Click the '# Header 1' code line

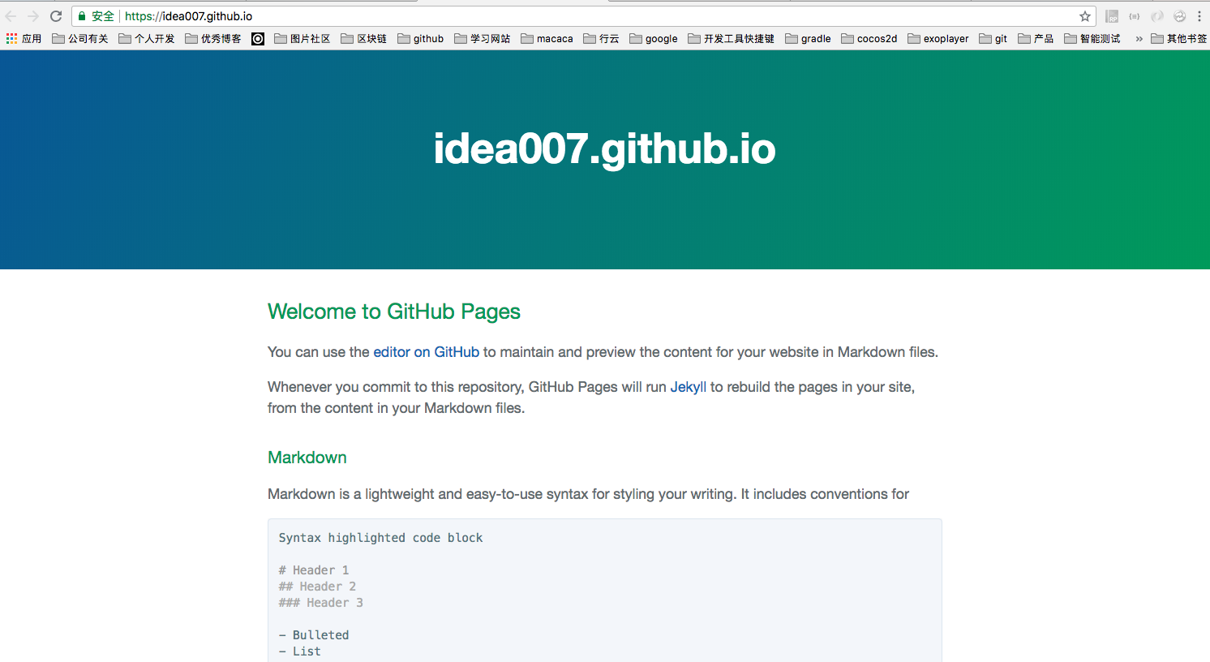[x=314, y=570]
